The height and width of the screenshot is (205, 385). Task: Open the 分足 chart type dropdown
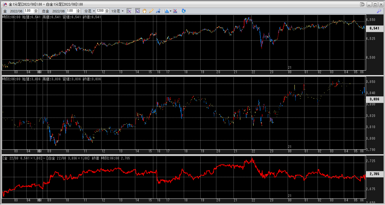[x=89, y=11]
